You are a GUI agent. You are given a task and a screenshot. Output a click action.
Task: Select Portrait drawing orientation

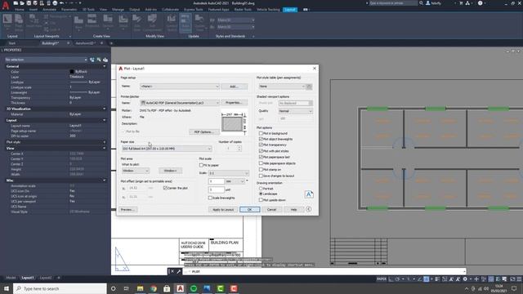pos(261,189)
